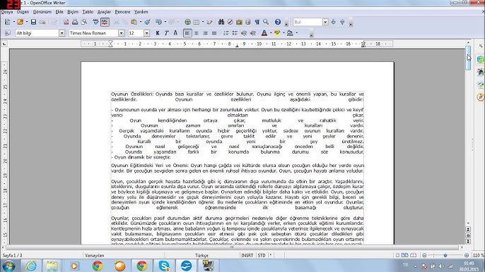Open the Gallery icon
This screenshot has height=272, width=485.
tap(239, 23)
